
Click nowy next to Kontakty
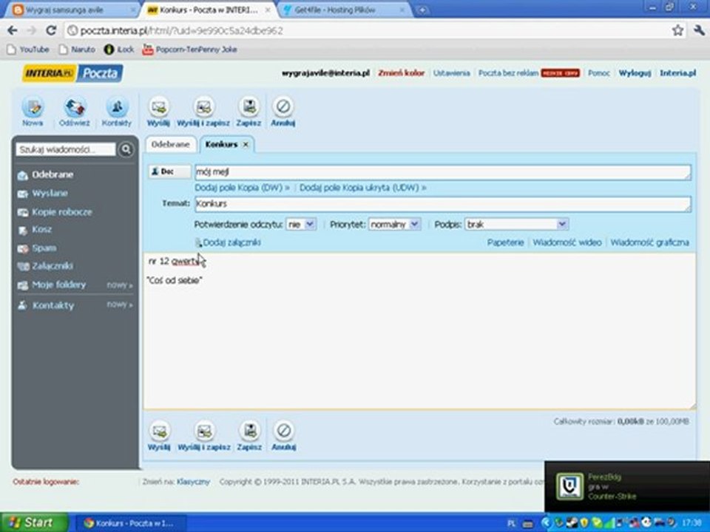pos(120,304)
